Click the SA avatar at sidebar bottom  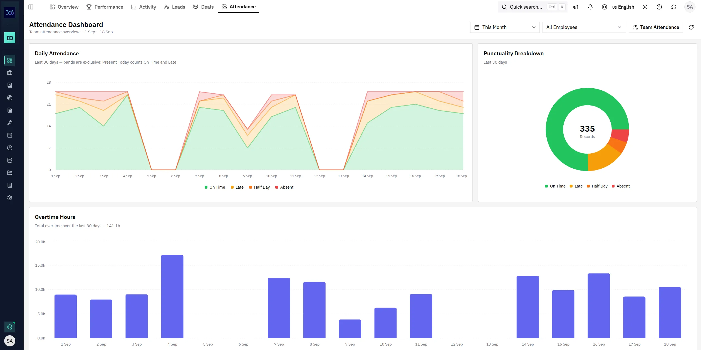click(10, 341)
